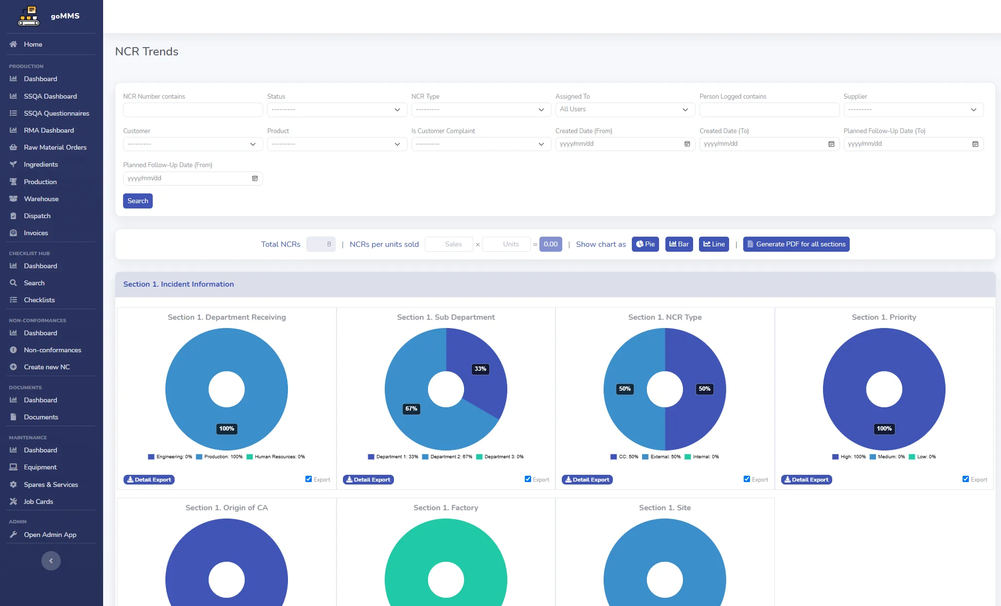This screenshot has height=606, width=1001.
Task: Click the Documents file icon
Action: pyautogui.click(x=13, y=417)
